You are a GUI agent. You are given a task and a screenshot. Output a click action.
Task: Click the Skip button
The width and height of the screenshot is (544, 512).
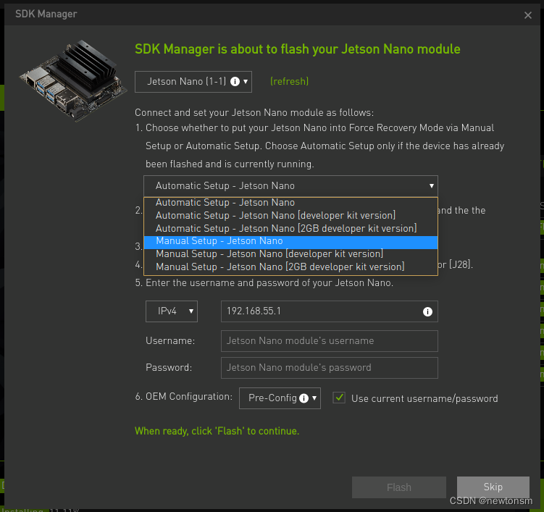493,487
